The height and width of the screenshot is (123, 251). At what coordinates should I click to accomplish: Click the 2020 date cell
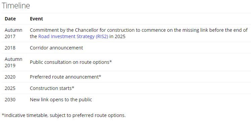(10, 77)
